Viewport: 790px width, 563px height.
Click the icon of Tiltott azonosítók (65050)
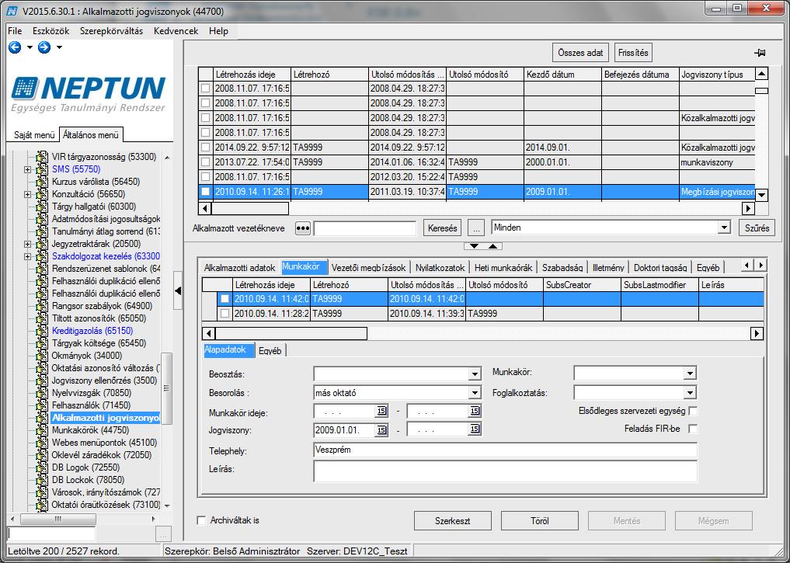coord(42,318)
